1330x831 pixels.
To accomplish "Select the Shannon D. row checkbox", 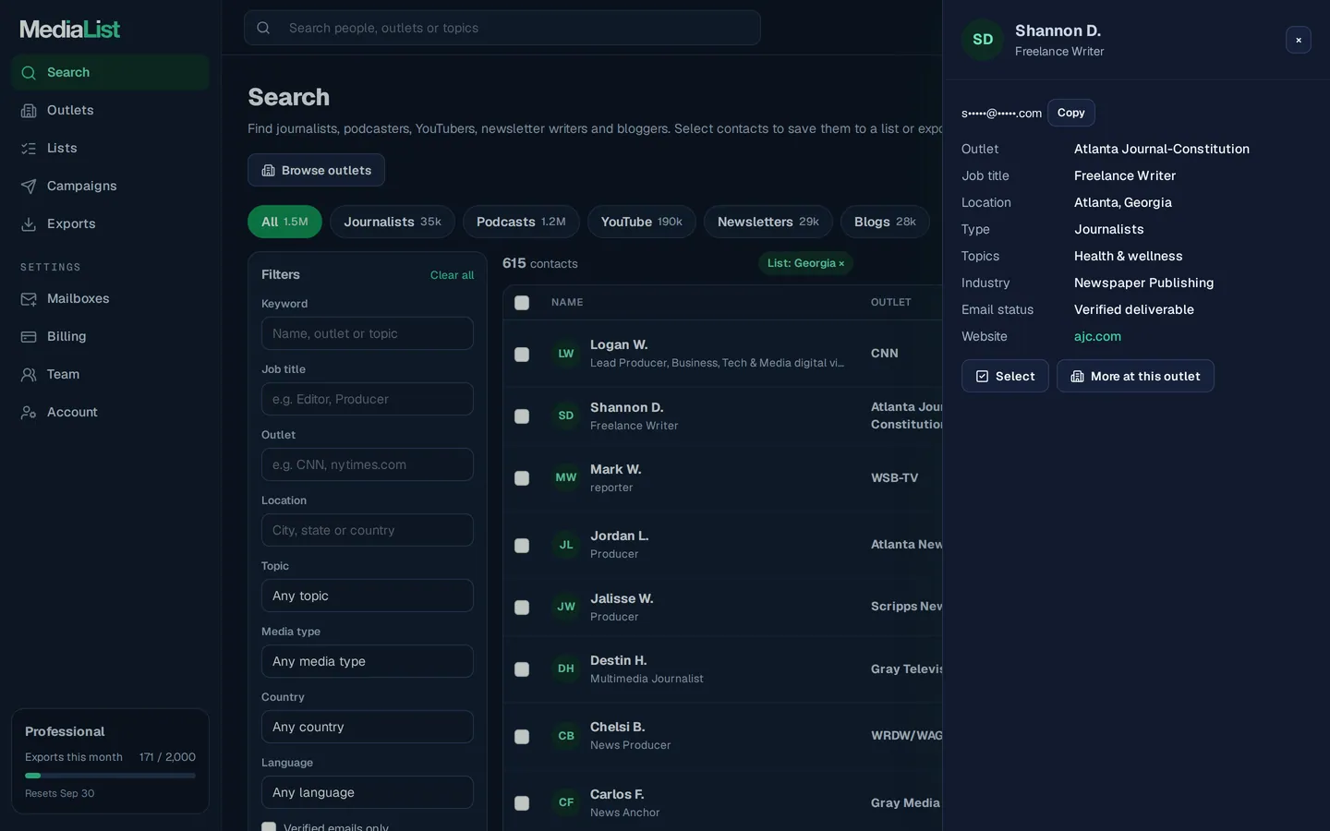I will 522,416.
